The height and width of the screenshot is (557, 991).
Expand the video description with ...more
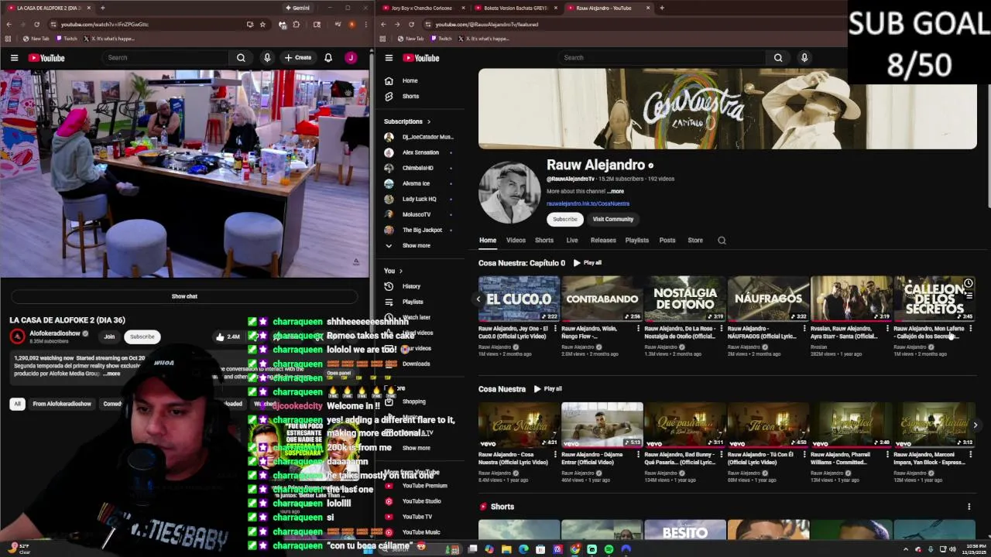coord(112,374)
